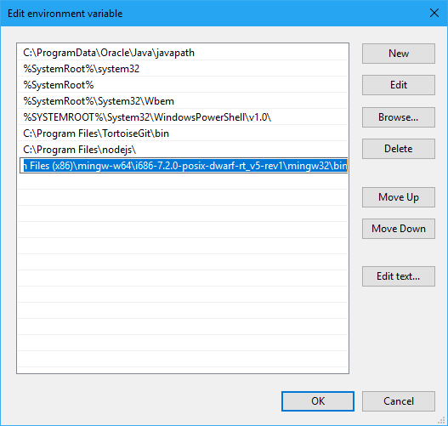Select the System32\Wbem path entry
Image resolution: width=448 pixels, height=426 pixels.
[x=183, y=101]
